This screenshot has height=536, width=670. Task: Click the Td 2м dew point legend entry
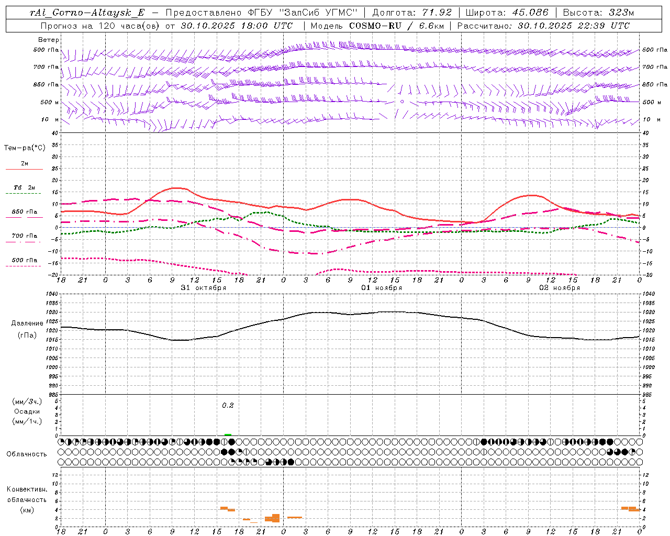(25, 187)
